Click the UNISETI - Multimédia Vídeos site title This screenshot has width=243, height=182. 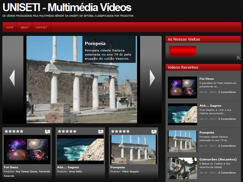click(x=67, y=7)
